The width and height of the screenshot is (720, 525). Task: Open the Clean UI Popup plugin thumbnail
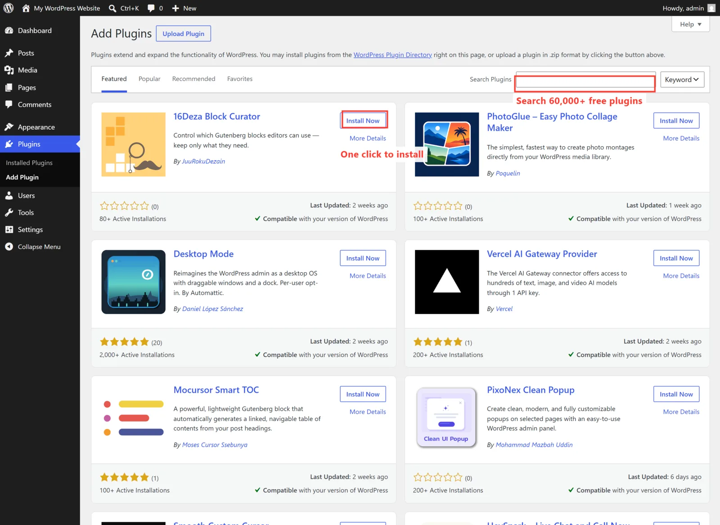pos(447,418)
